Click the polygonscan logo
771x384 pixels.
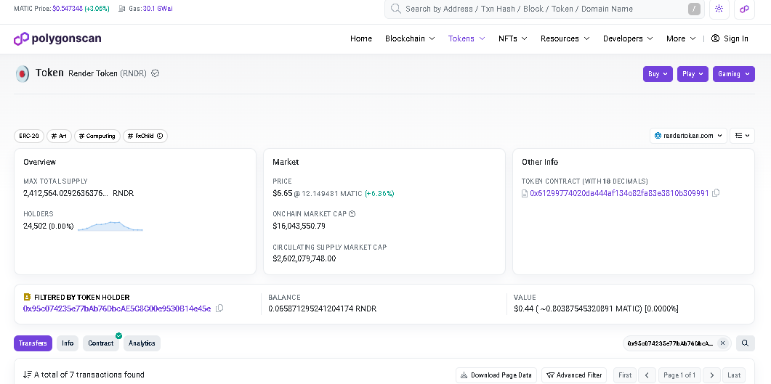click(57, 38)
